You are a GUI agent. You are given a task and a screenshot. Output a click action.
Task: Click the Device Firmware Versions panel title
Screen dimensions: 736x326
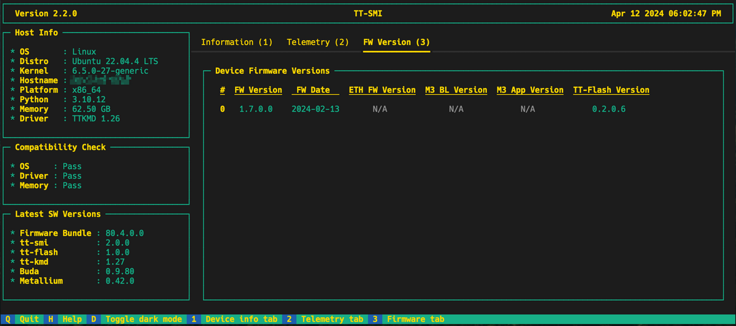pos(272,71)
